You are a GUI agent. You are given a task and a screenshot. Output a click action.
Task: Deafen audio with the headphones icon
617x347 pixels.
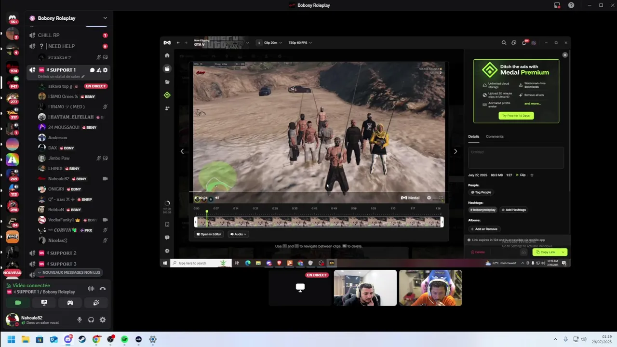[x=91, y=320]
